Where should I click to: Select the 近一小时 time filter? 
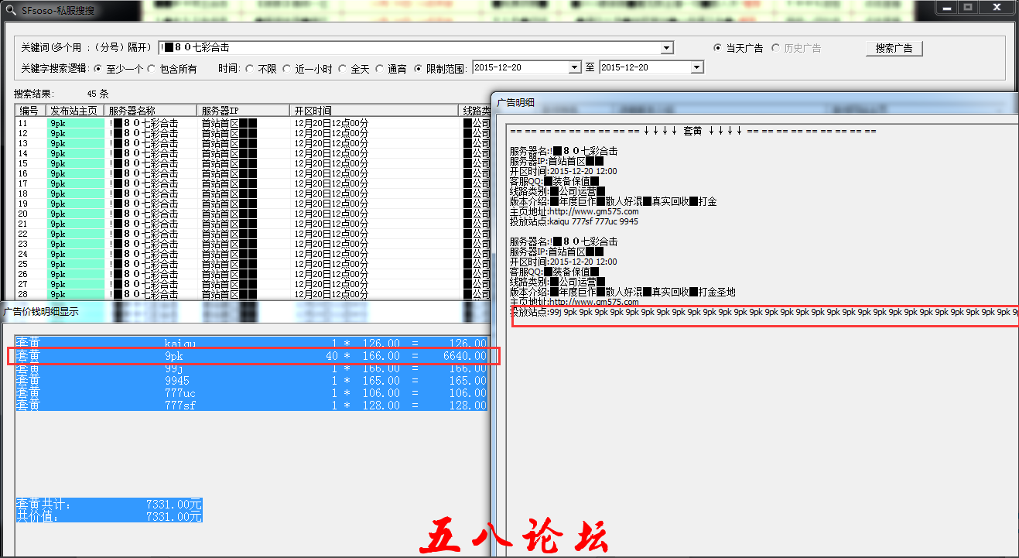[286, 69]
